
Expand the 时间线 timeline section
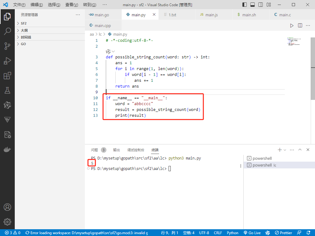click(x=50, y=37)
